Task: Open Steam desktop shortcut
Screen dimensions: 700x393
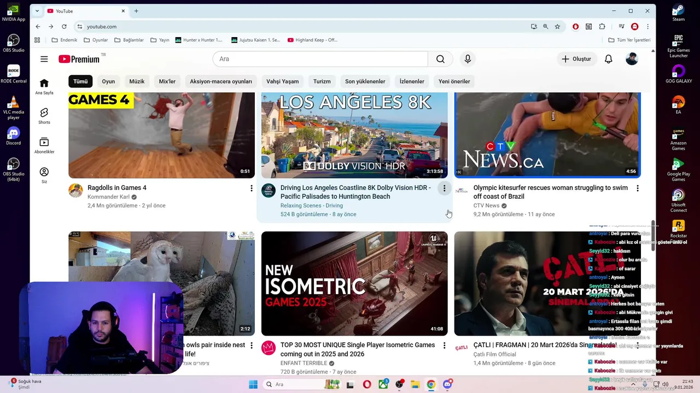Action: pos(678,13)
